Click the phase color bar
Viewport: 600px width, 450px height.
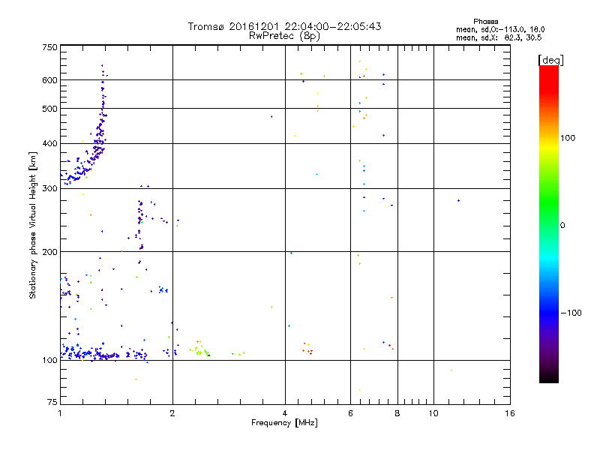tap(549, 223)
